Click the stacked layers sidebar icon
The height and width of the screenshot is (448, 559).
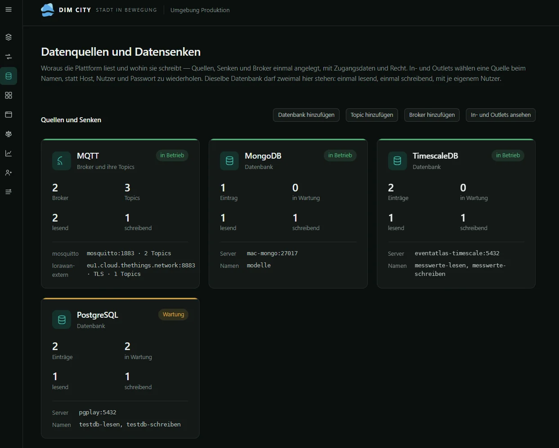click(x=9, y=37)
